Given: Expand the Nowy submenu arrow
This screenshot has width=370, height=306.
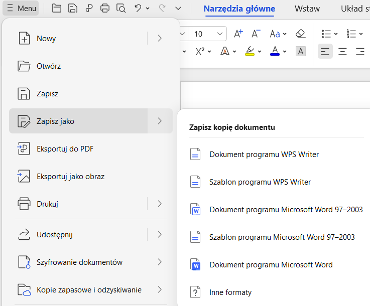Looking at the screenshot, I should pyautogui.click(x=160, y=38).
